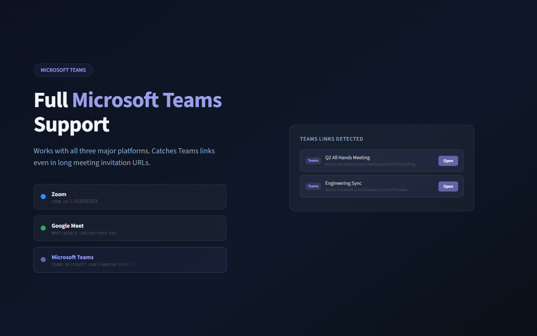This screenshot has width=537, height=336.
Task: Click the "Full Microsoft Teams Support" headline
Action: coord(128,112)
